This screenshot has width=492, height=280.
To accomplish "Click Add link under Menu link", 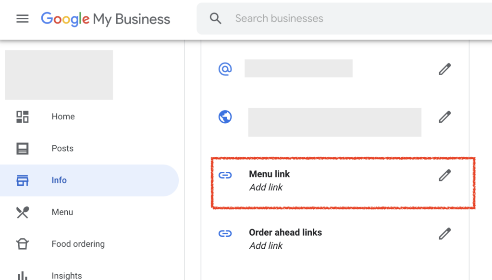I will click(x=266, y=187).
